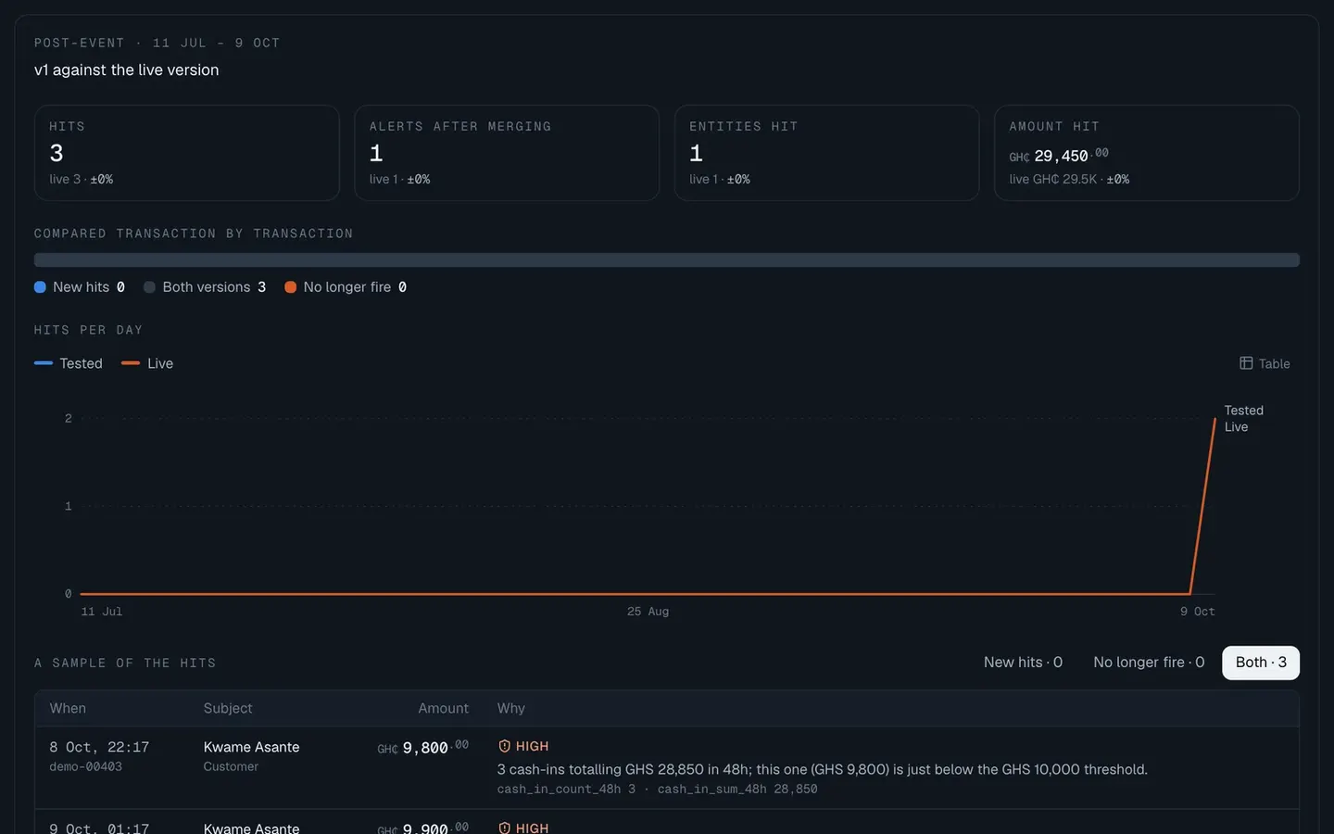This screenshot has height=834, width=1334.
Task: Select the heading "v1 against the live version"
Action: 127,69
